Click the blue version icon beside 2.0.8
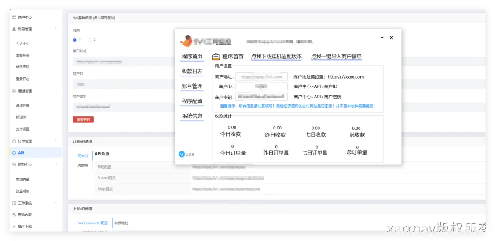 click(x=182, y=154)
